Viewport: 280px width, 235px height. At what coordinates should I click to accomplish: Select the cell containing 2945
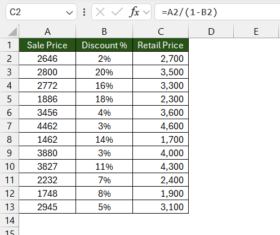point(47,207)
